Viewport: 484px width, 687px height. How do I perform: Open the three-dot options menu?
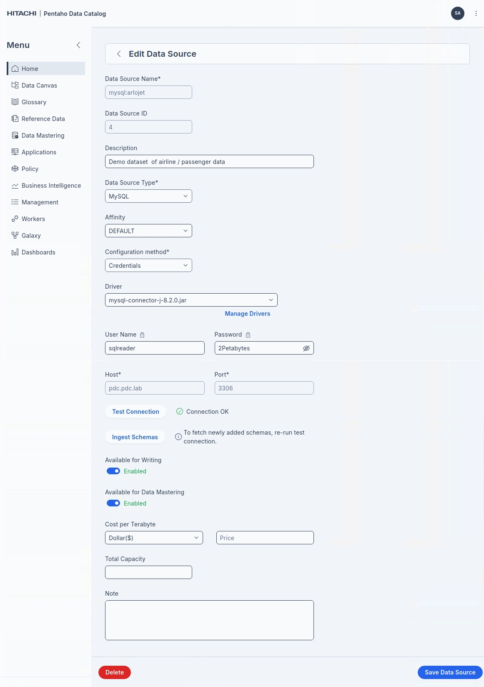tap(476, 13)
